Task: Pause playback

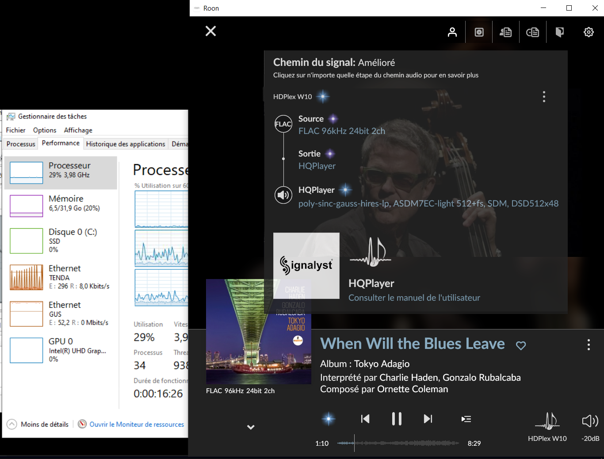Action: click(x=397, y=419)
